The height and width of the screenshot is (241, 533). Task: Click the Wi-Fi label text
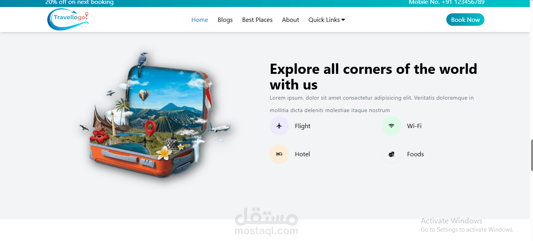(x=414, y=126)
